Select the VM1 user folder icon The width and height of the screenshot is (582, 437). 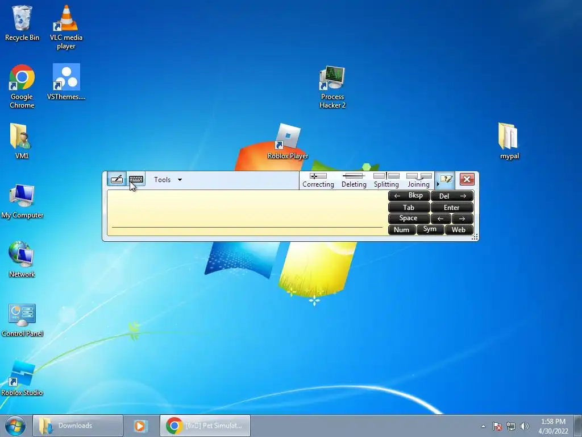pyautogui.click(x=22, y=141)
